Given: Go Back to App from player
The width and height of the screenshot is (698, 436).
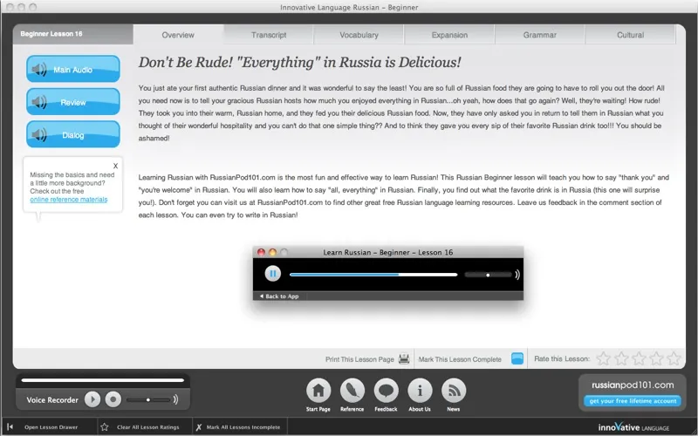Looking at the screenshot, I should (x=279, y=296).
